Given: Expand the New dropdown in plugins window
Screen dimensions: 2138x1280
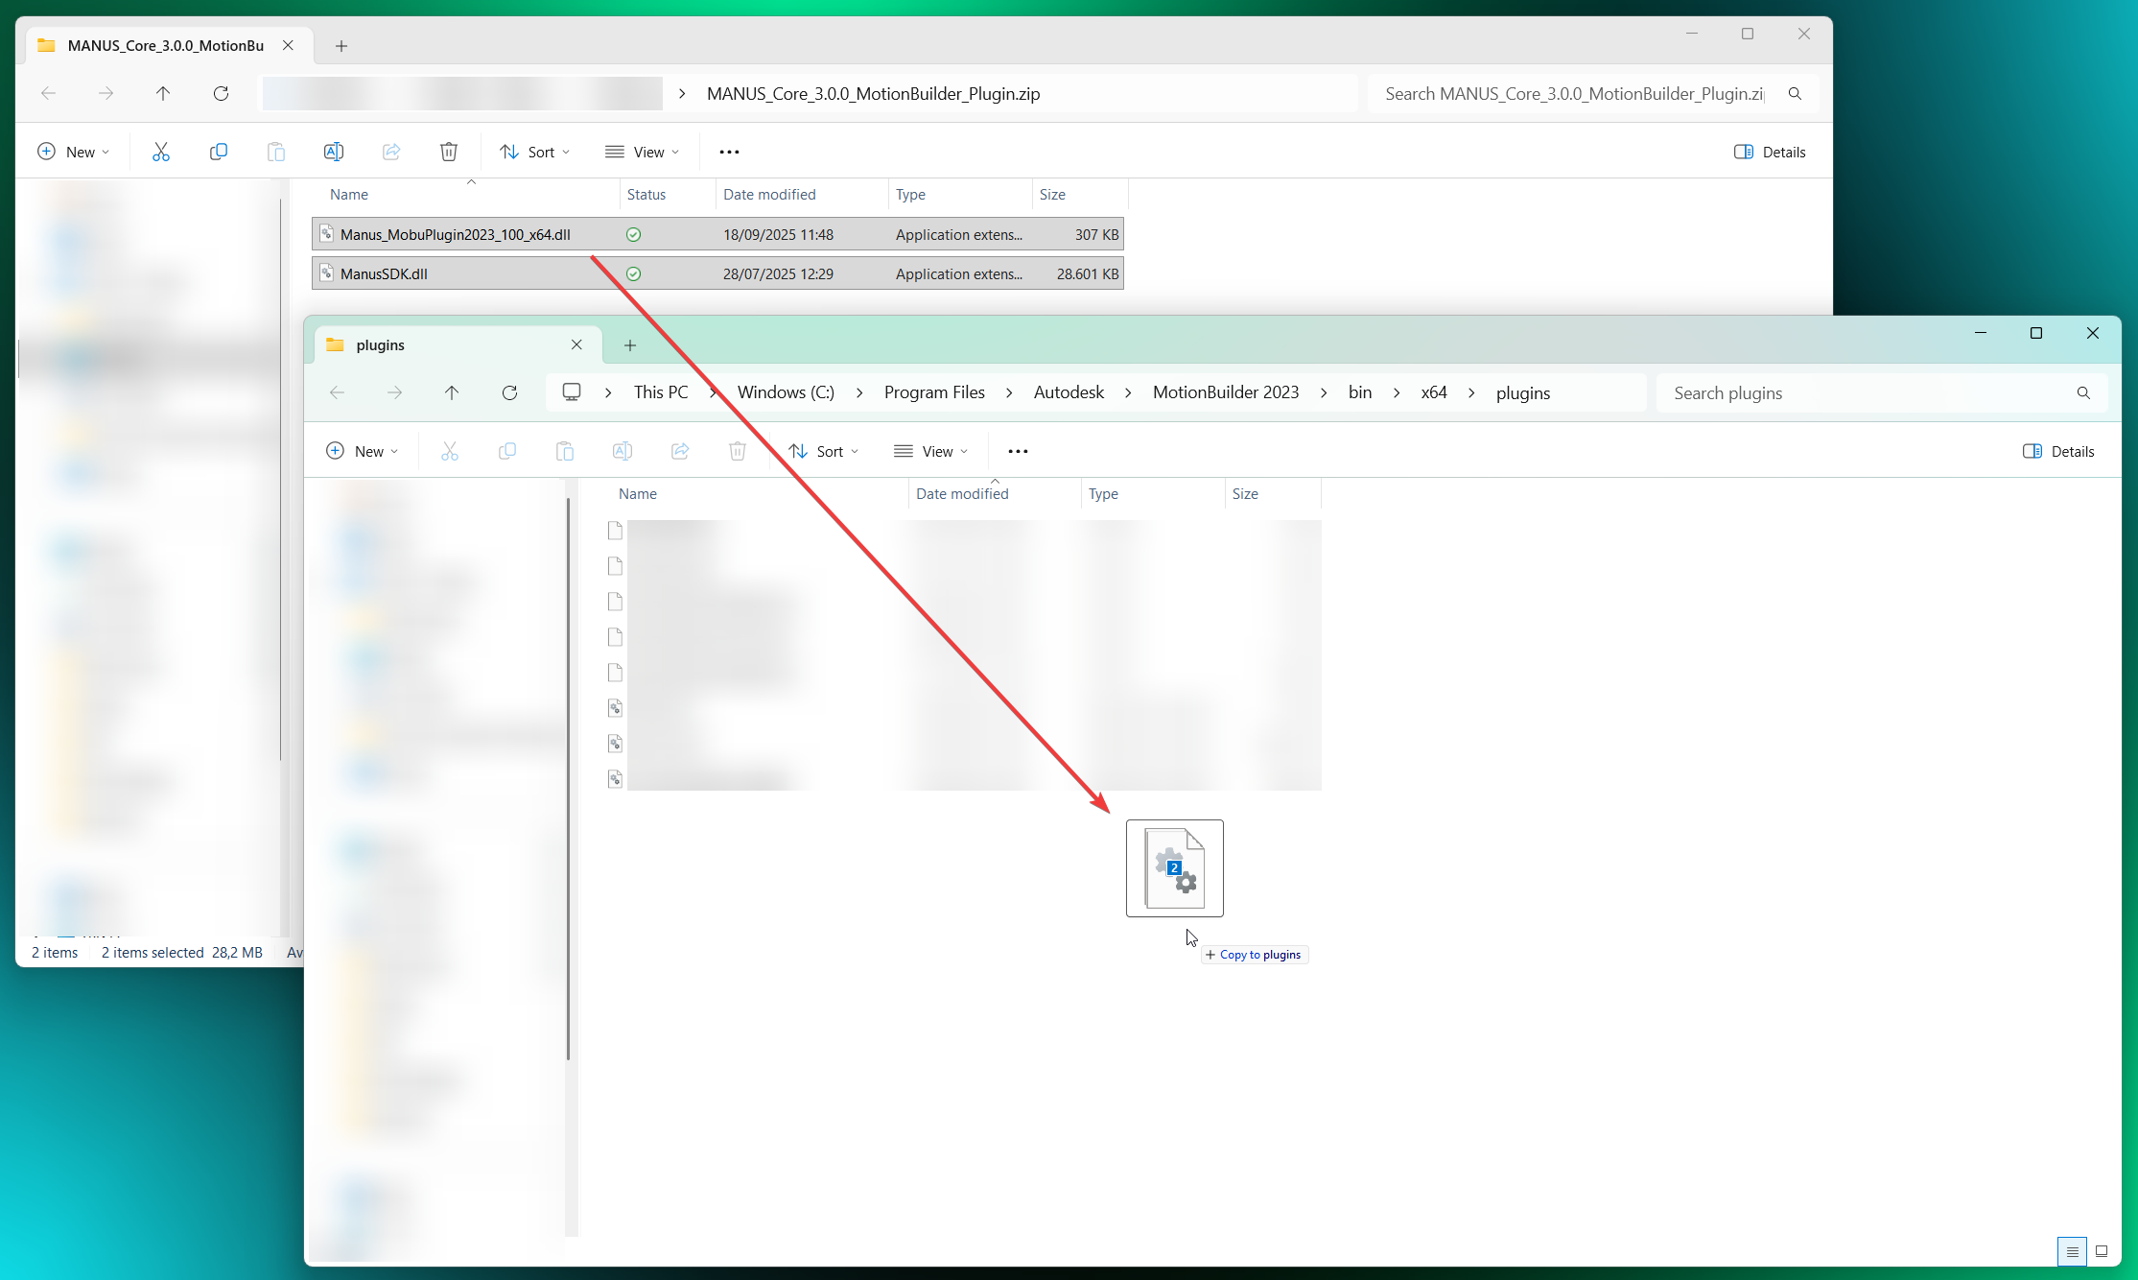Looking at the screenshot, I should (362, 451).
